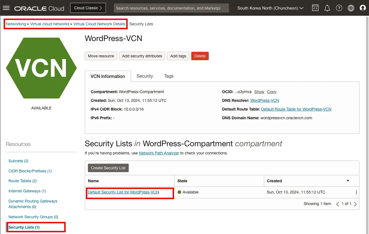369x234 pixels.
Task: Click the IPv4 CIDR Block value 10.0.0.0/16
Action: [134, 109]
